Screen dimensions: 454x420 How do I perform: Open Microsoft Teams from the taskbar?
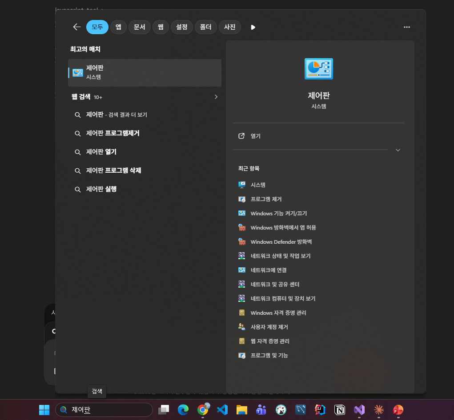[x=261, y=410]
